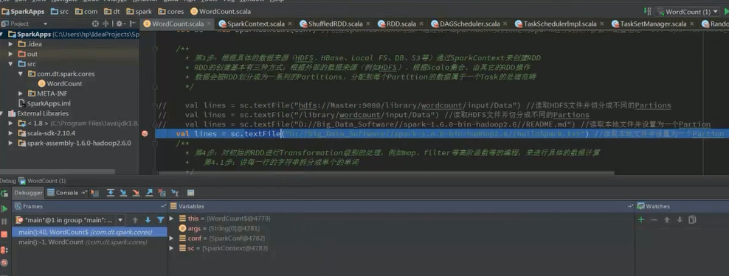Expand the out folder
The image size is (729, 276).
pos(10,54)
